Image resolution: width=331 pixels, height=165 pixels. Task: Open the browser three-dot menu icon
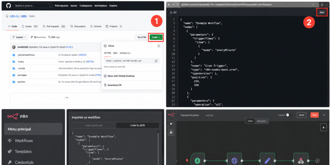(327, 4)
